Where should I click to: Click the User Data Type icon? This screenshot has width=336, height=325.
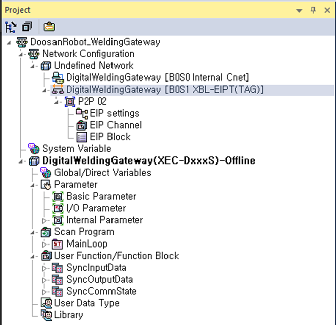tap(47, 303)
